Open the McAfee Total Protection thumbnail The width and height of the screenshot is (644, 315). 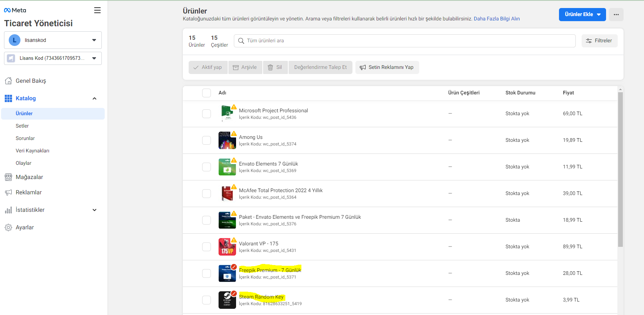pyautogui.click(x=227, y=194)
